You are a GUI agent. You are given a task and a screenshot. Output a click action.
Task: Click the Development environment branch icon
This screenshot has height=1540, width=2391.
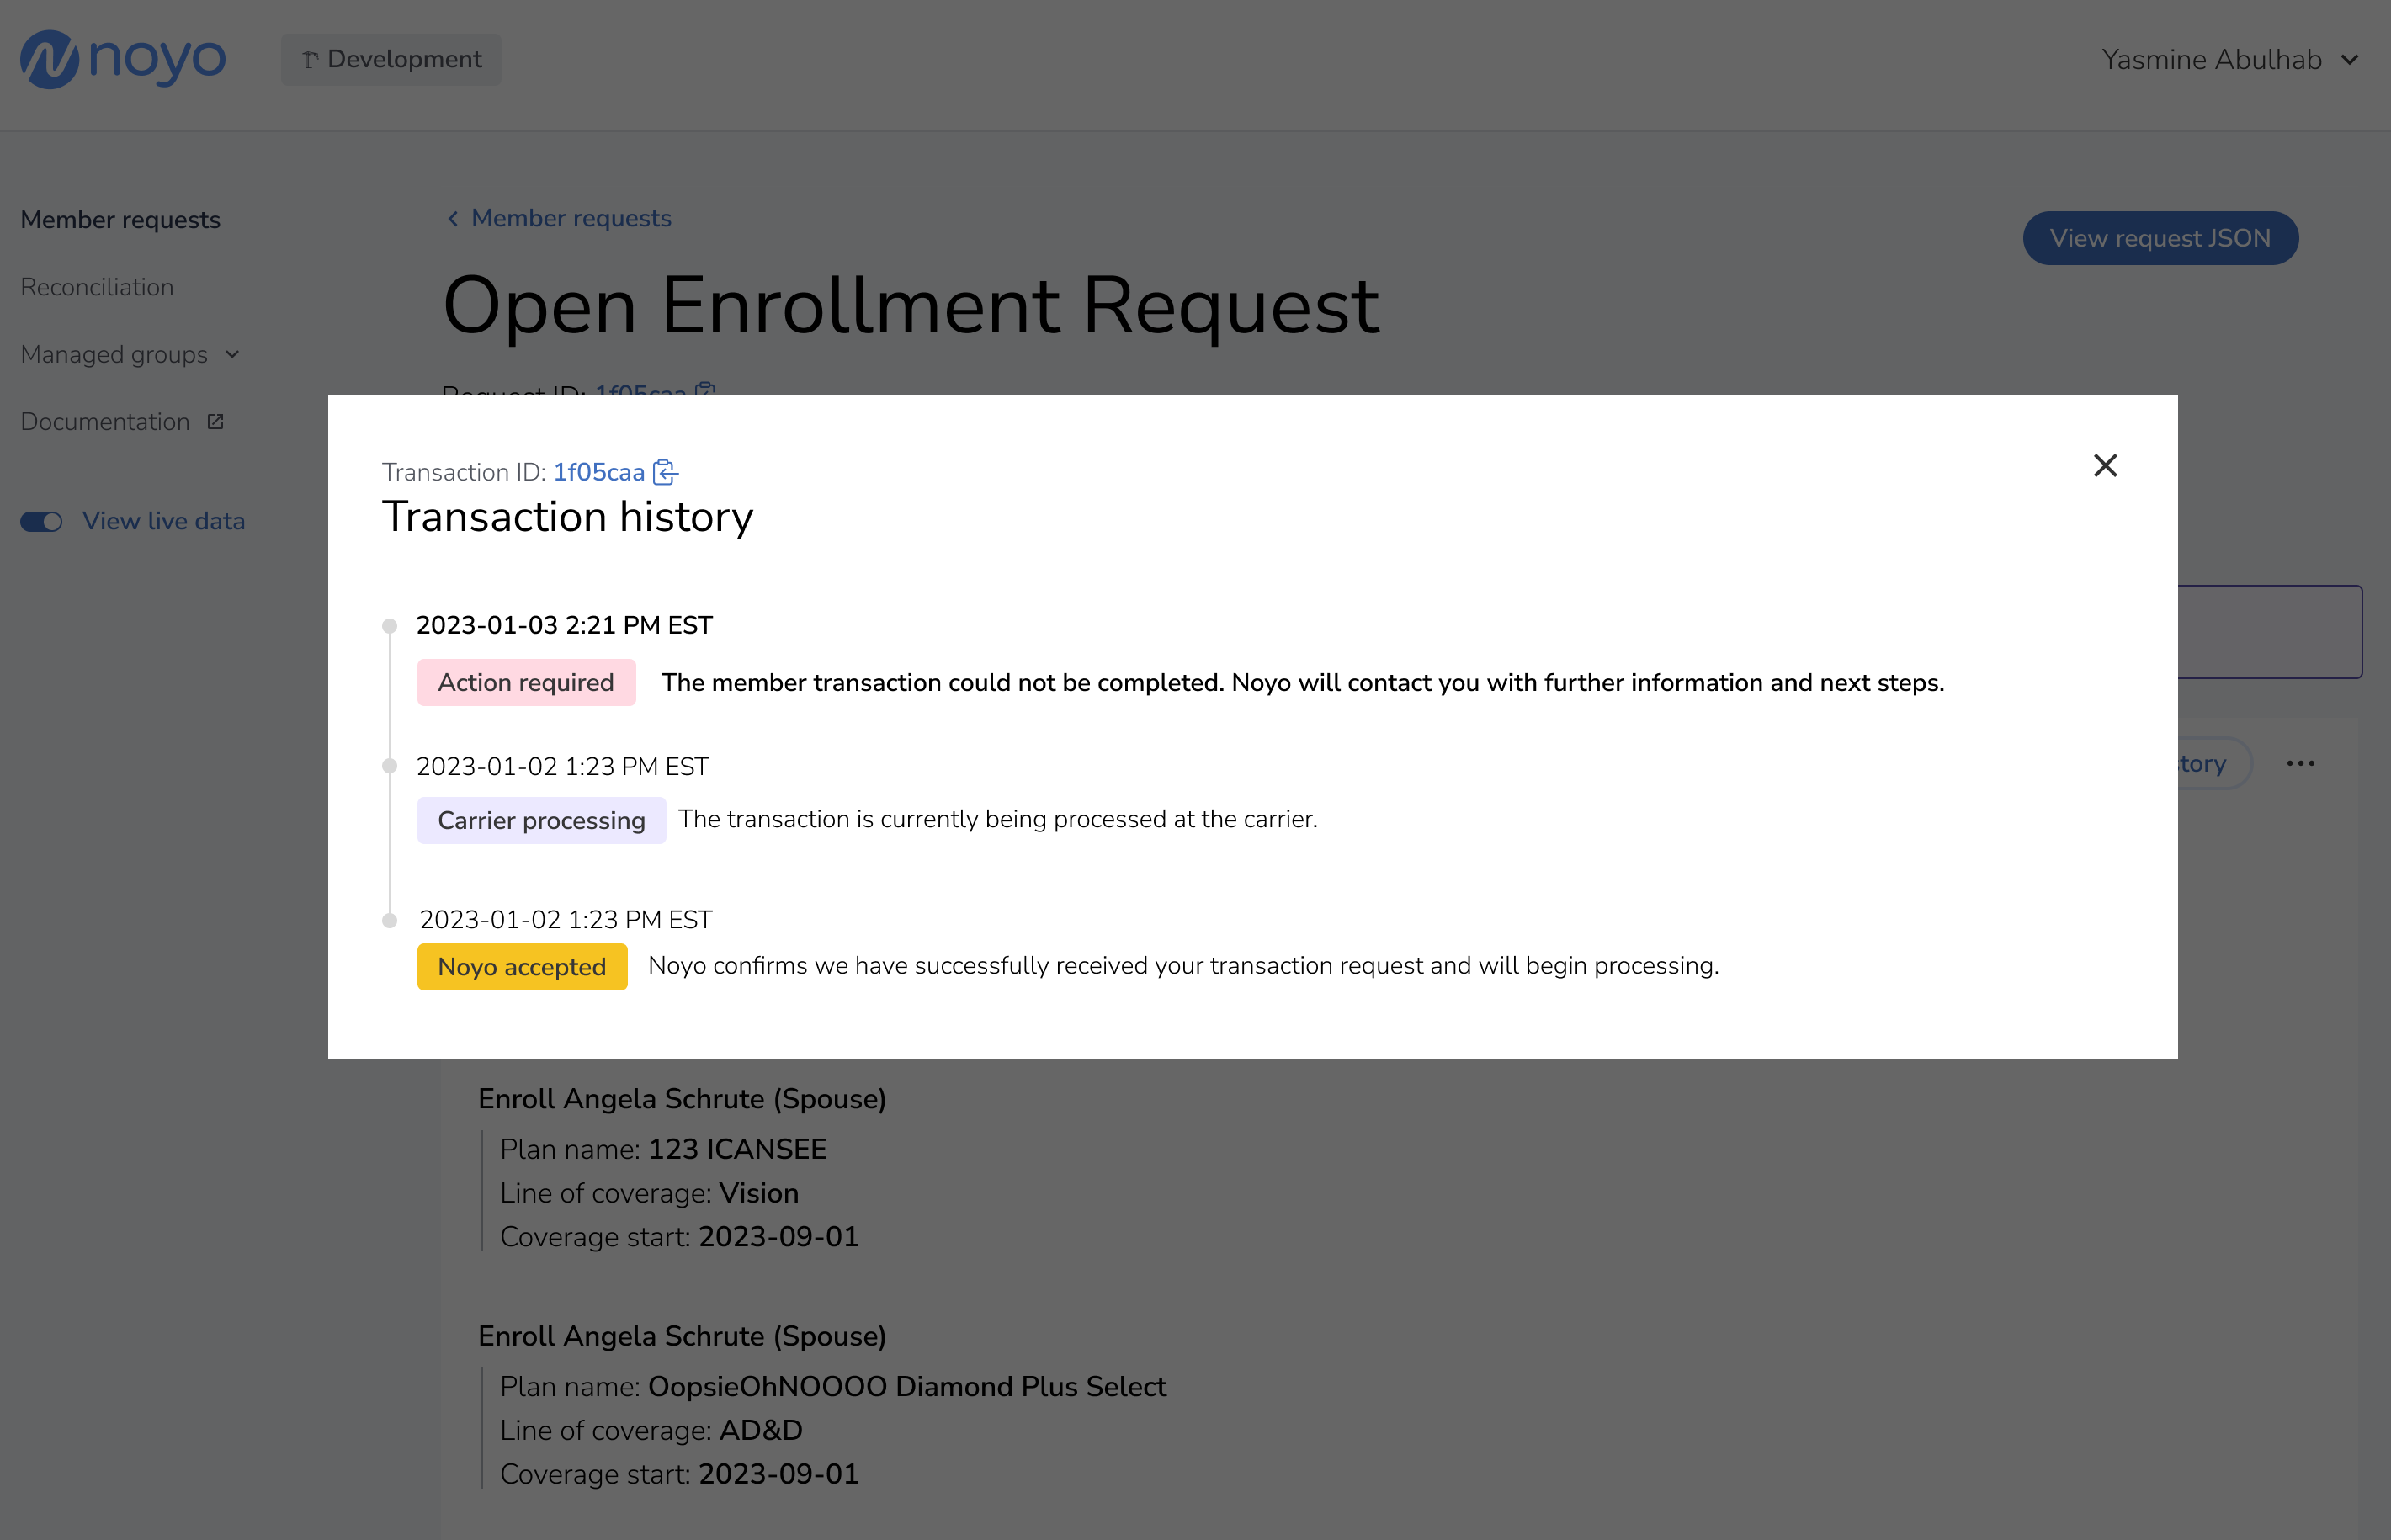pos(310,60)
